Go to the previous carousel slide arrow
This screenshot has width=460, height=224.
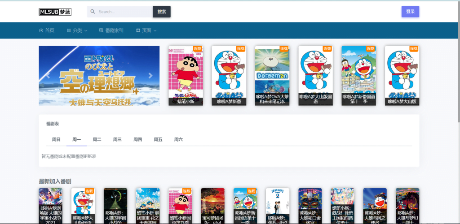[48, 76]
